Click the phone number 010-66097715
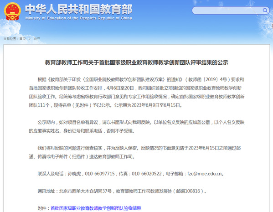Image resolution: width=273 pixels, height=212 pixels. (100, 174)
